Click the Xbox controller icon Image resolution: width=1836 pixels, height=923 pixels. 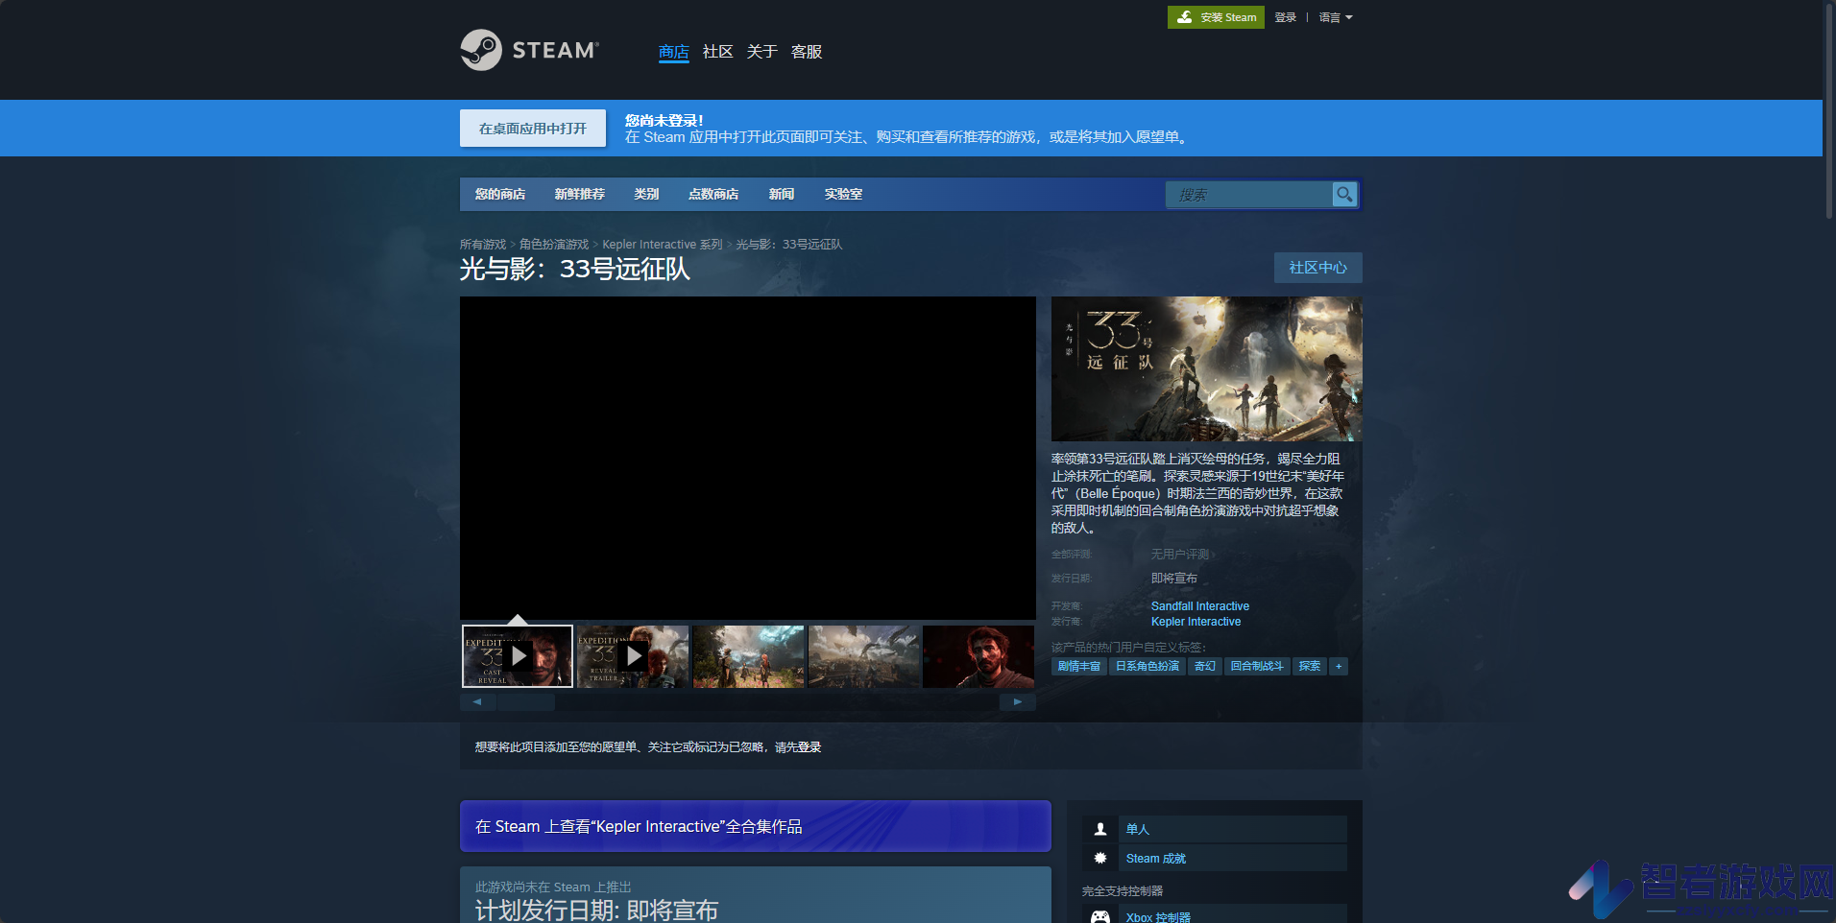[1100, 916]
